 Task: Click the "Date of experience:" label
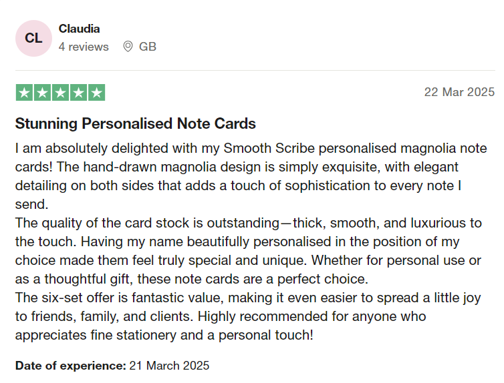coord(70,365)
